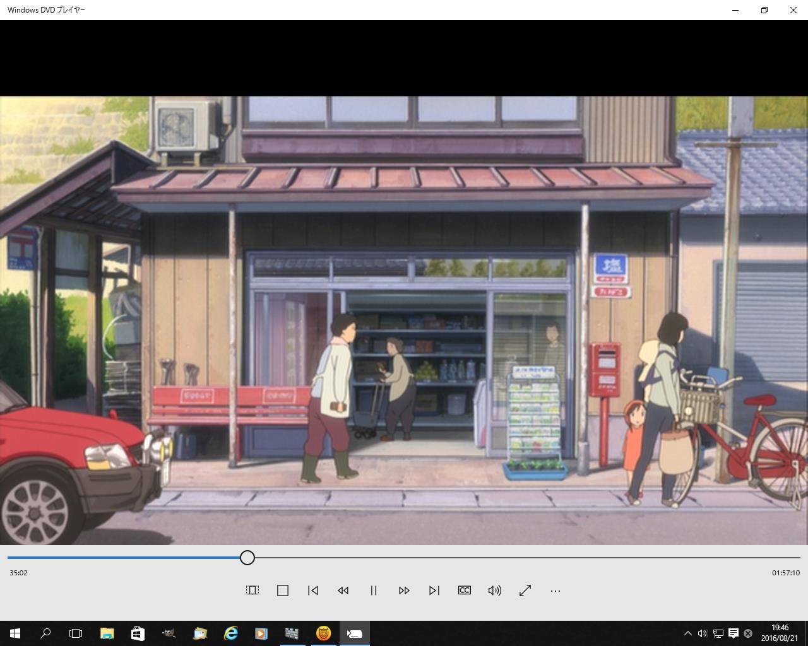Viewport: 808px width, 646px height.
Task: Click the total duration 01:57:10
Action: click(x=786, y=573)
